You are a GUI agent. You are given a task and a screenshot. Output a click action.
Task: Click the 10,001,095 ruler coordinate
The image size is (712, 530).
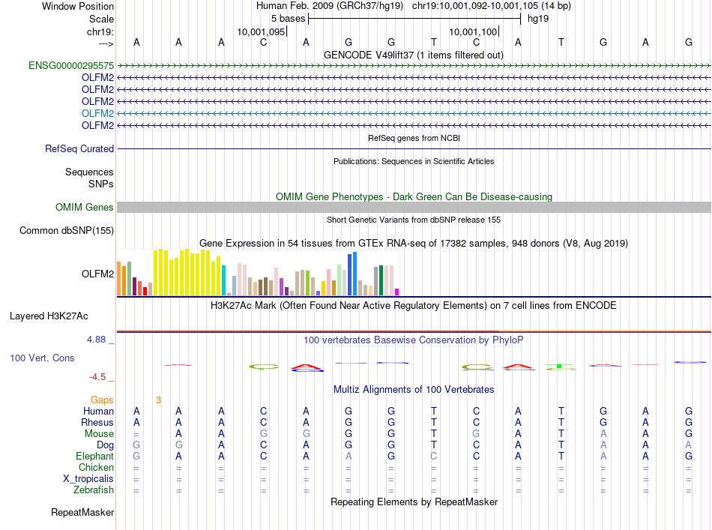[x=261, y=31]
